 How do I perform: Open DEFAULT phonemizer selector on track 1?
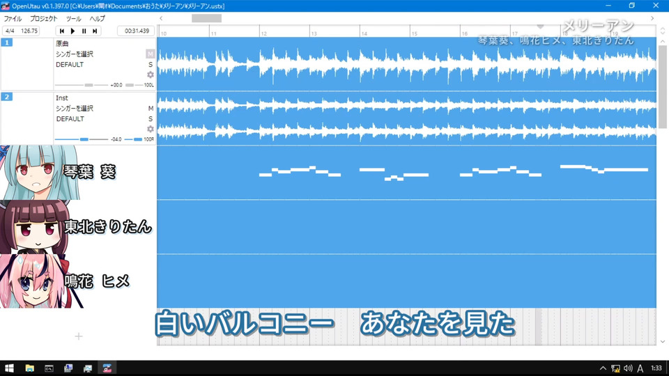[70, 64]
